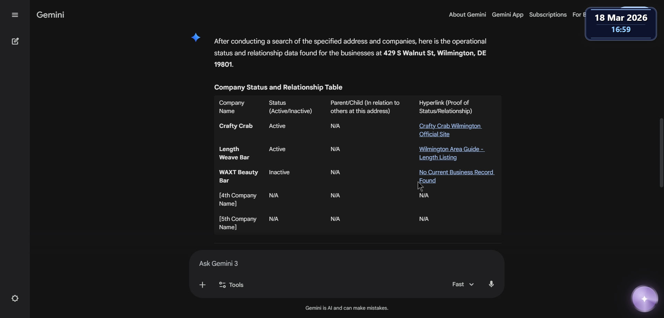This screenshot has width=664, height=318.
Task: Open the Subscriptions menu item
Action: pyautogui.click(x=548, y=15)
